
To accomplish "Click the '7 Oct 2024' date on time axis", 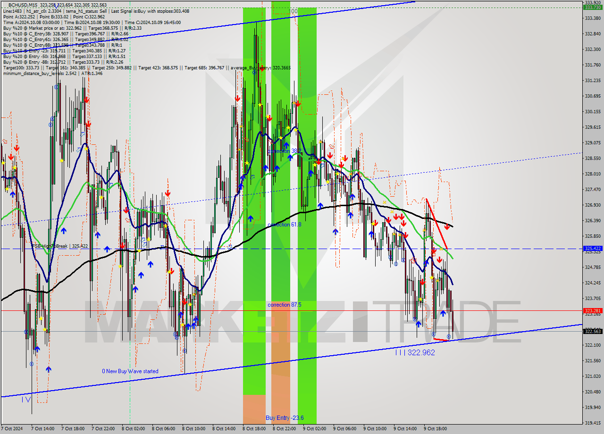I will 13,429.
